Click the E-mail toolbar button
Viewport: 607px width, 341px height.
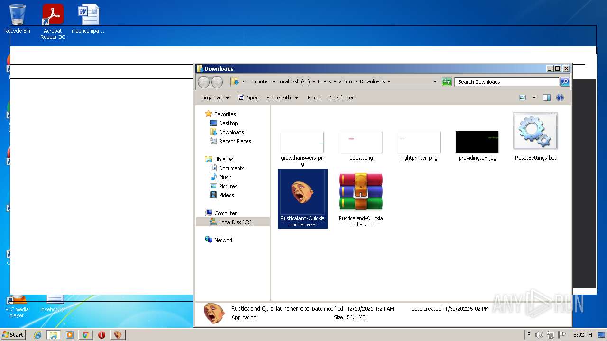(314, 98)
